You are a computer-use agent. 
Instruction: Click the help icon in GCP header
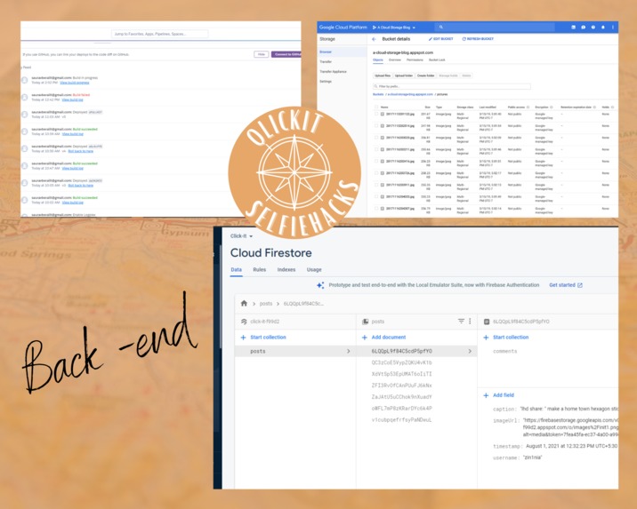coord(593,28)
